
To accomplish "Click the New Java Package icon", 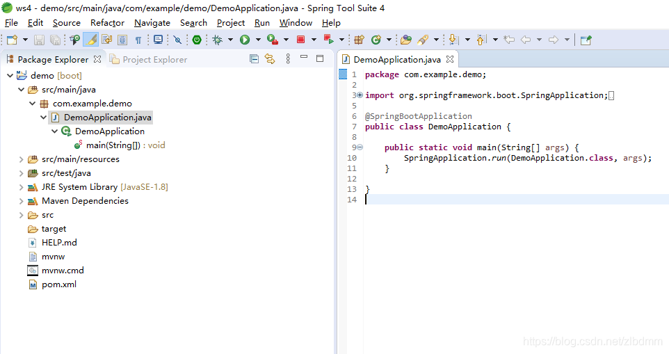I will pyautogui.click(x=360, y=40).
